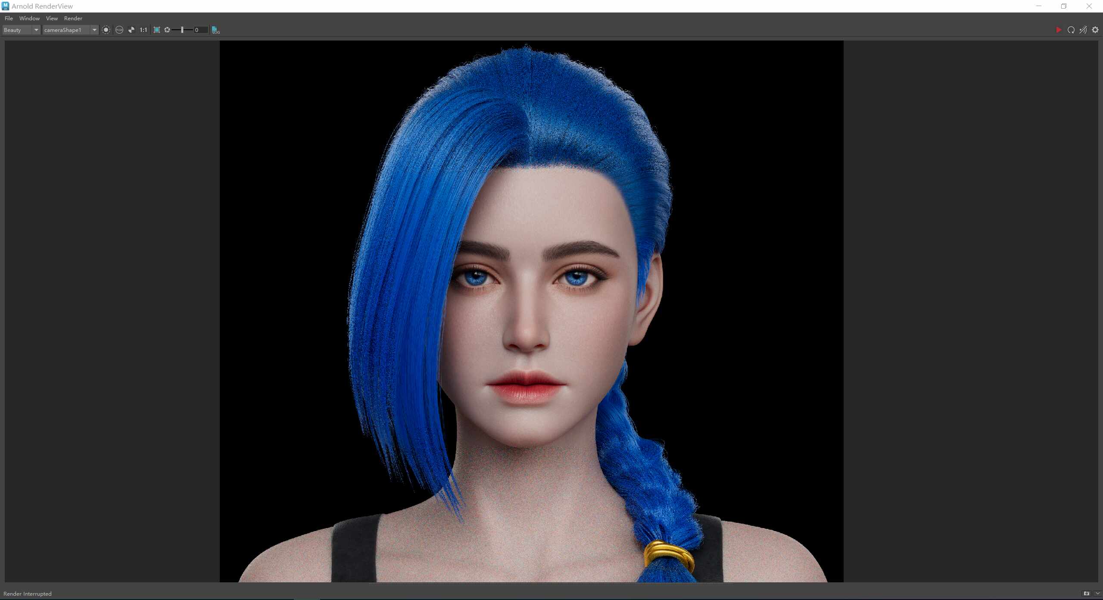Toggle the debug shading icon
Image resolution: width=1103 pixels, height=600 pixels.
pyautogui.click(x=1083, y=30)
